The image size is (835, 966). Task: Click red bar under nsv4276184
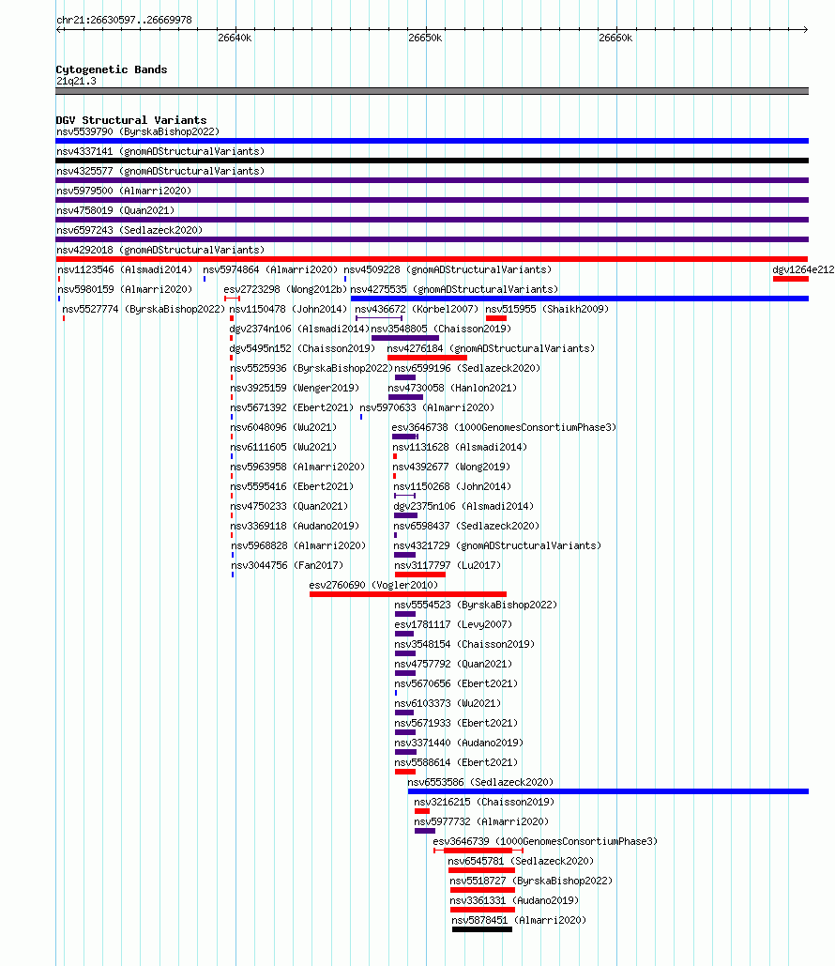(428, 358)
